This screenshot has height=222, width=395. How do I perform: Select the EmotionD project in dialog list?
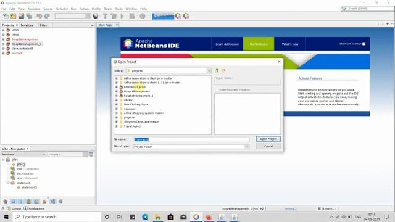point(135,87)
